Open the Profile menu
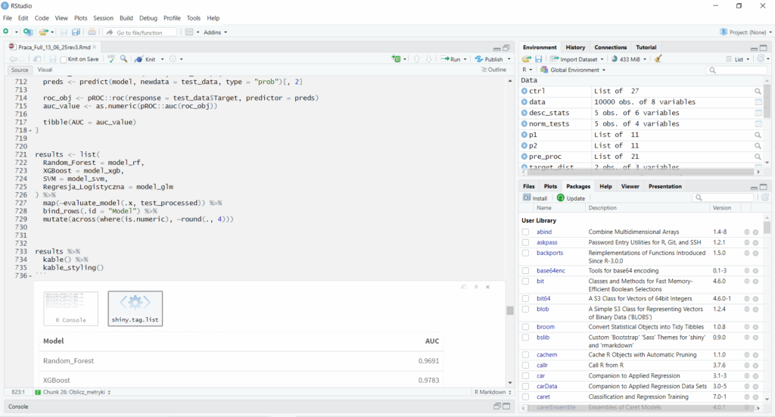The image size is (775, 417). 172,18
